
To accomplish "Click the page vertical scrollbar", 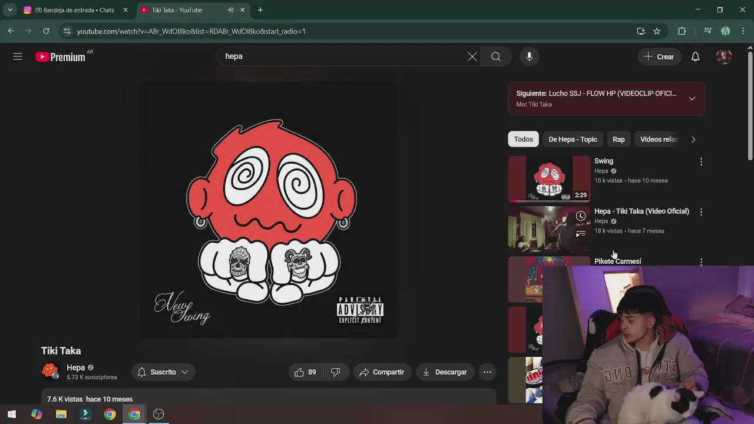I will click(x=750, y=106).
